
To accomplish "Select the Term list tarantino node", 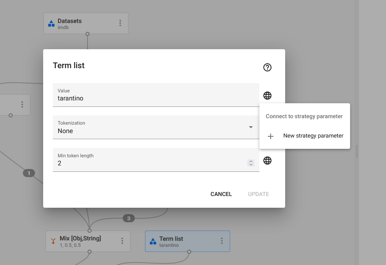I will [188, 241].
